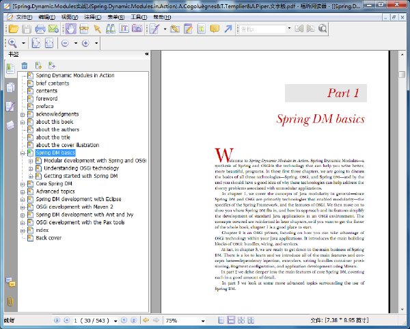Expand Modular development with Spring and OSGi
Viewport: 410px width, 329px height.
(x=31, y=161)
